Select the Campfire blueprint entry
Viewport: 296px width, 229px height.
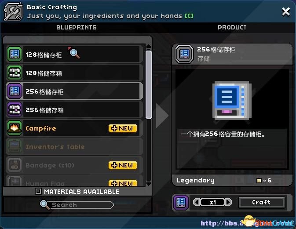point(74,128)
